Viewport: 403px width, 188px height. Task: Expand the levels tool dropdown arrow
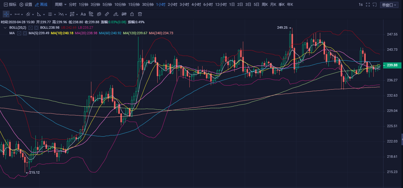[55, 14]
